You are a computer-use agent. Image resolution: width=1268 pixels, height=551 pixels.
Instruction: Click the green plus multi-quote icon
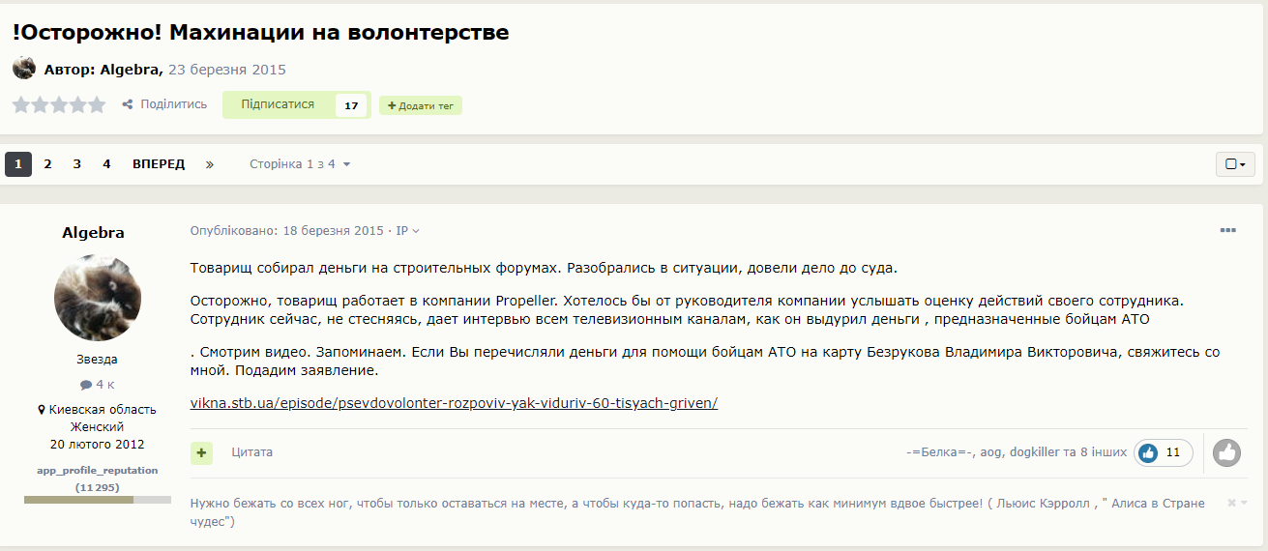click(x=201, y=452)
